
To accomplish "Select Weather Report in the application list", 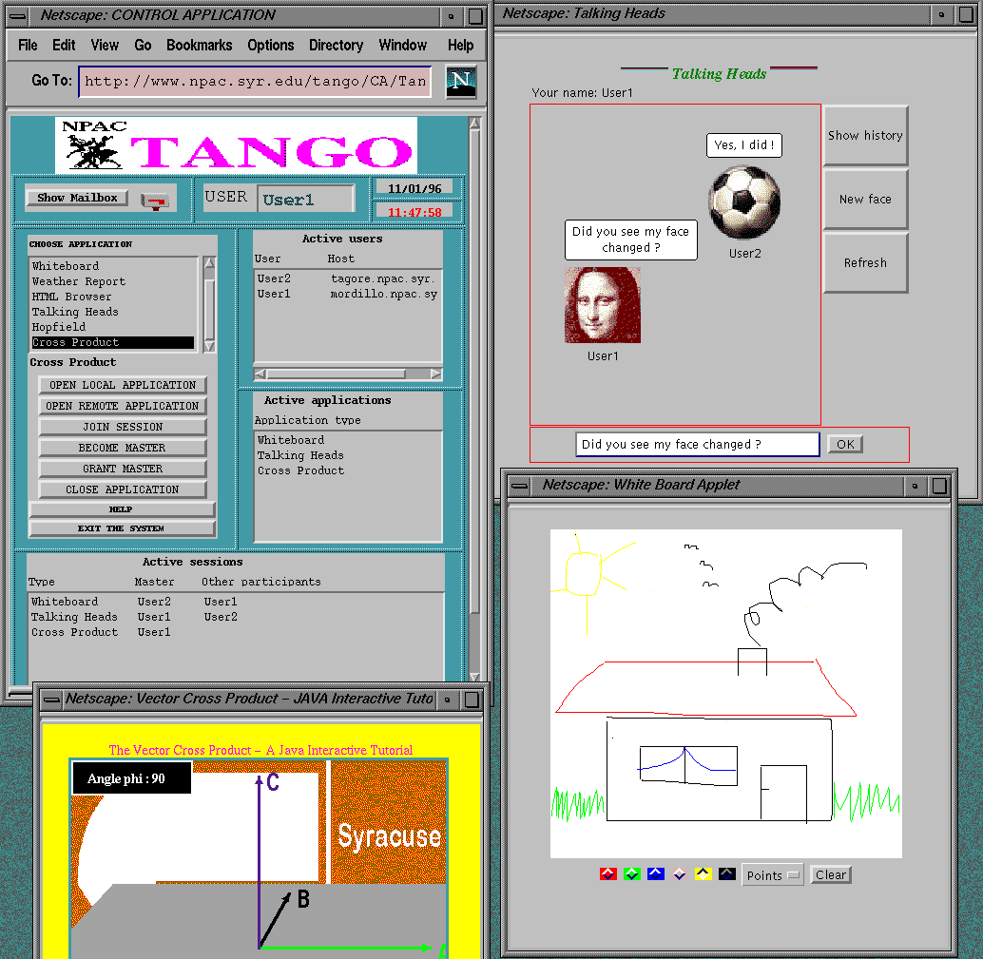I will pos(113,281).
